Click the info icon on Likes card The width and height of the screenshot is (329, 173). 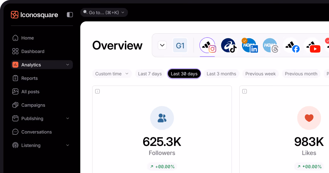point(244,91)
